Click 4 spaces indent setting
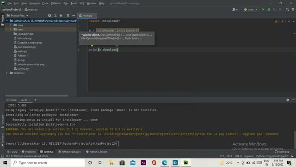Image resolution: width=296 pixels, height=167 pixels. click(249, 156)
